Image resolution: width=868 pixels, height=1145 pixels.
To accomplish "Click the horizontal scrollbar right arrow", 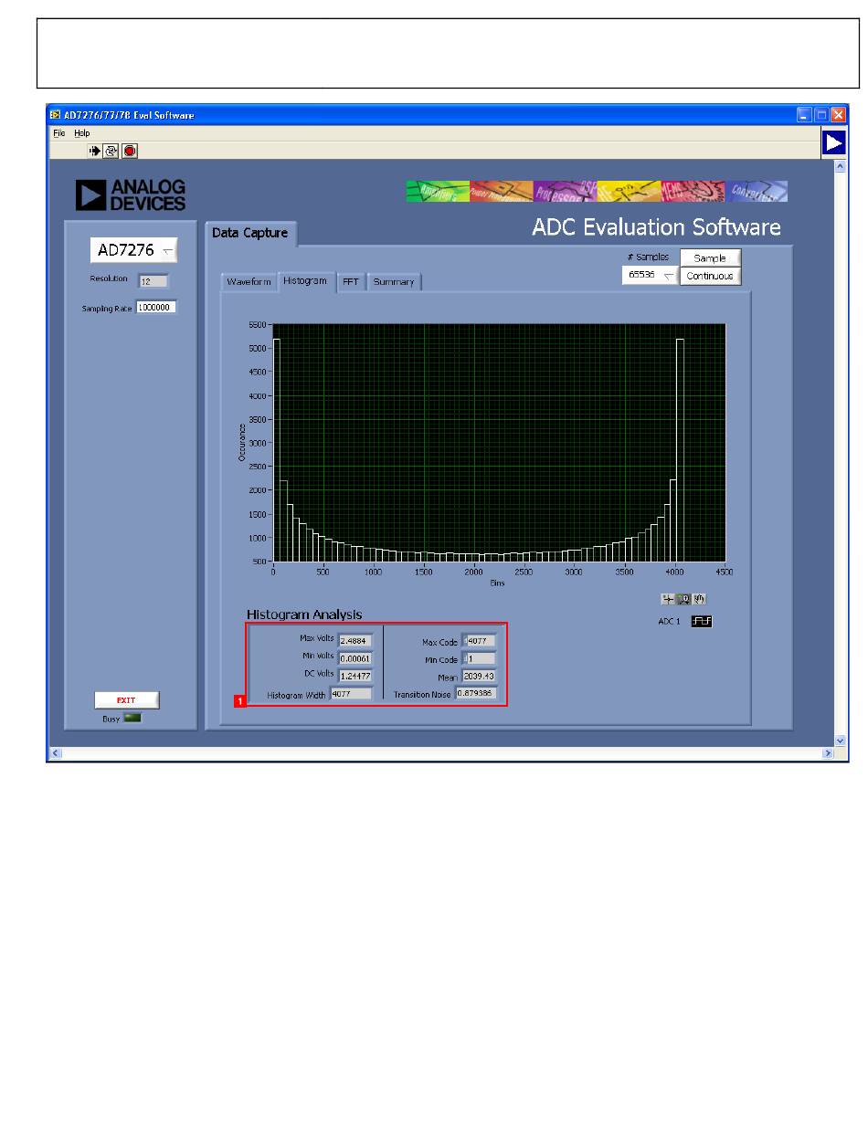I will [828, 753].
